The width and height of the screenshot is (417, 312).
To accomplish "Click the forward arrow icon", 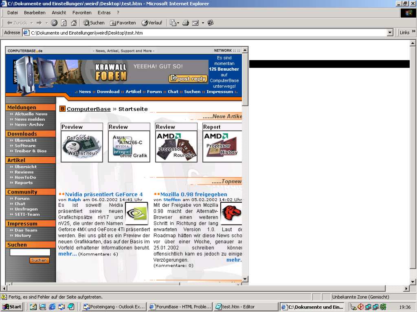I will 39,23.
